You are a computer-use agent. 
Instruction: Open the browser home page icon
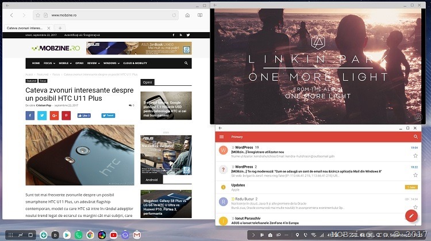(x=187, y=15)
